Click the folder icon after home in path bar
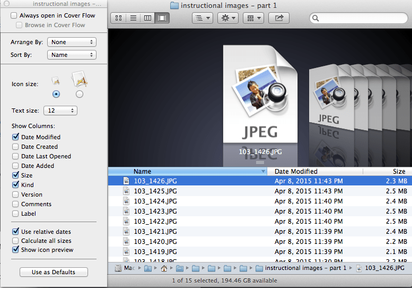Screen dimensions: 412x288 click(180, 268)
